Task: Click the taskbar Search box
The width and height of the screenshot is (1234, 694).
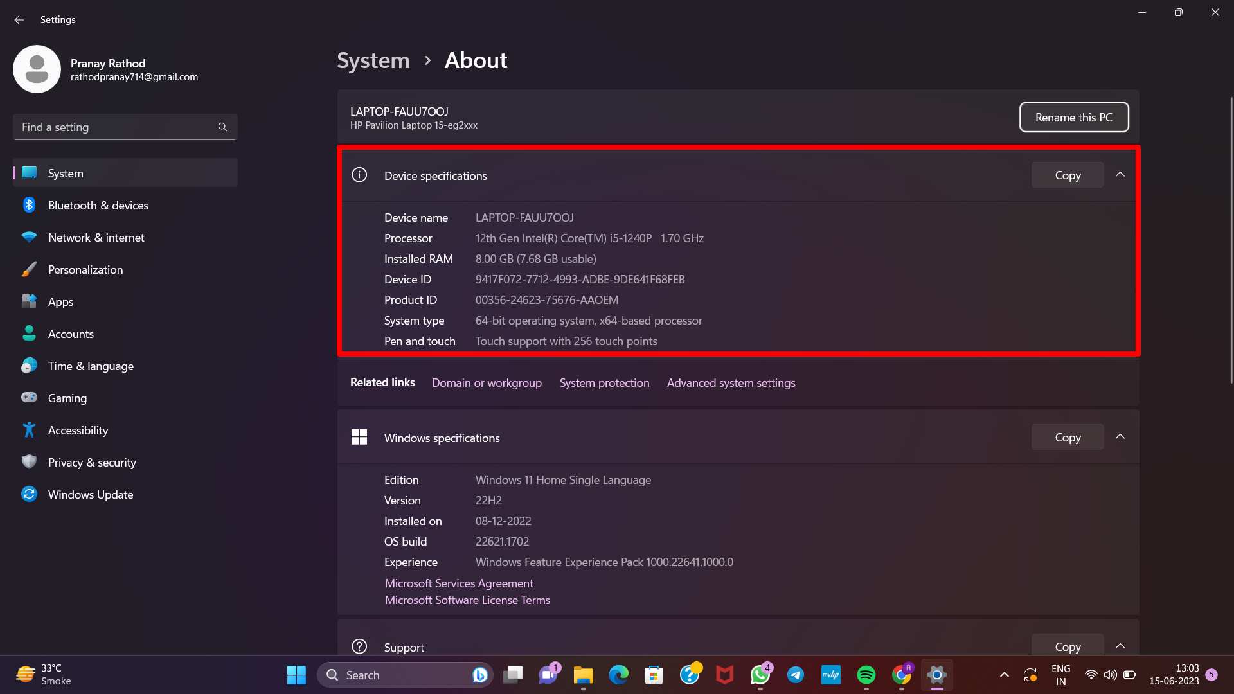Action: coord(405,675)
